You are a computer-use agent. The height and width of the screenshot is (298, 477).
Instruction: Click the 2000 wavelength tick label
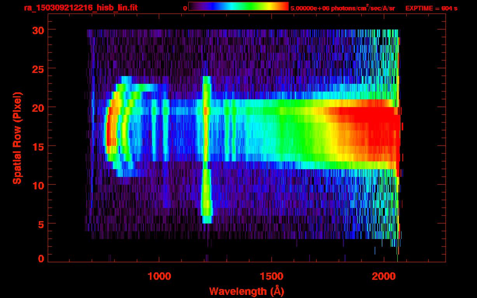384,276
